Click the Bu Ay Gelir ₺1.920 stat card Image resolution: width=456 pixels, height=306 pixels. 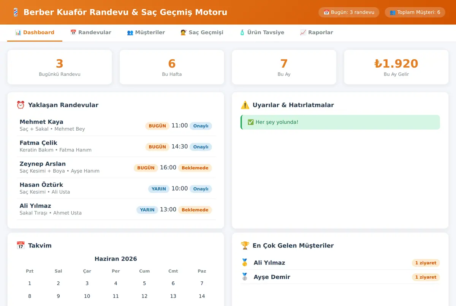coord(396,67)
